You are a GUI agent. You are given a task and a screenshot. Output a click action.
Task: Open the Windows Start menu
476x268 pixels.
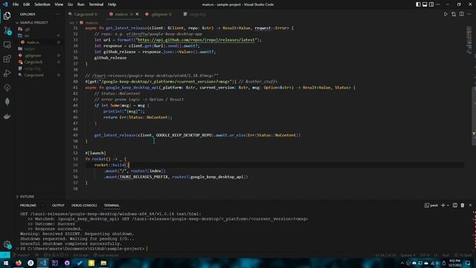coord(6,263)
